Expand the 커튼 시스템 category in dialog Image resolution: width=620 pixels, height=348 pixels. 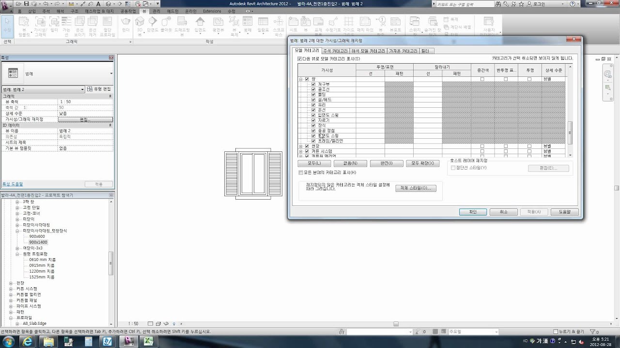301,151
